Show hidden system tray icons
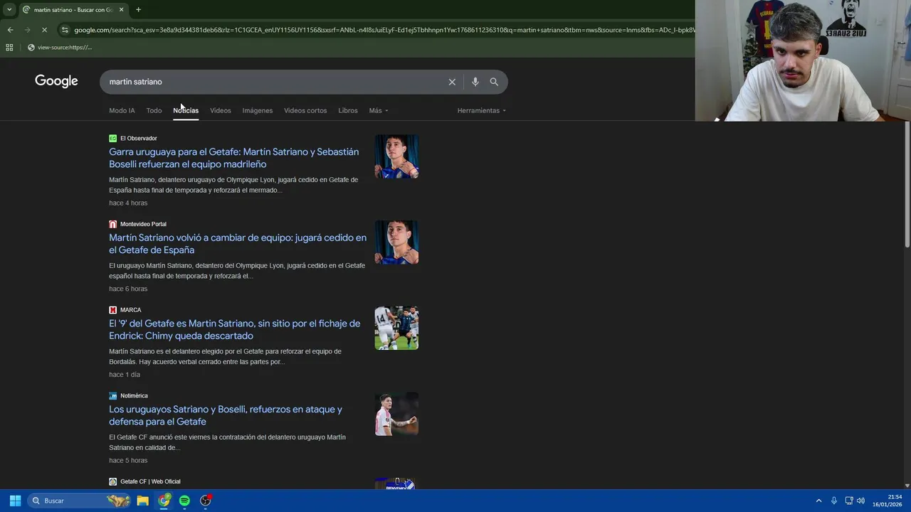 818,501
